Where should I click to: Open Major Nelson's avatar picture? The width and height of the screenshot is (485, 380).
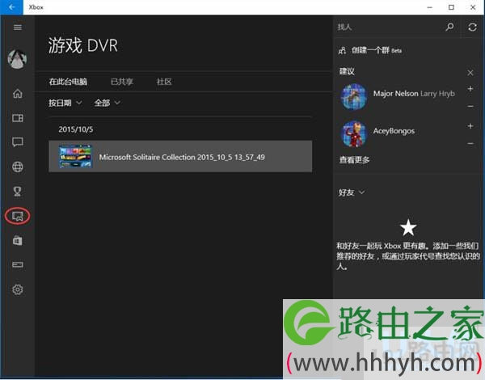point(354,97)
